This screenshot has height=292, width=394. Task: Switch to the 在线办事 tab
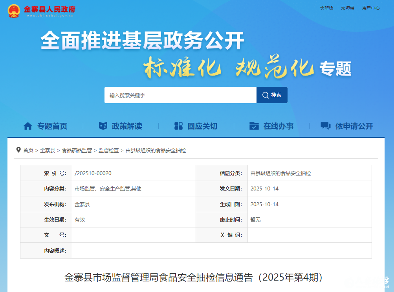point(278,126)
